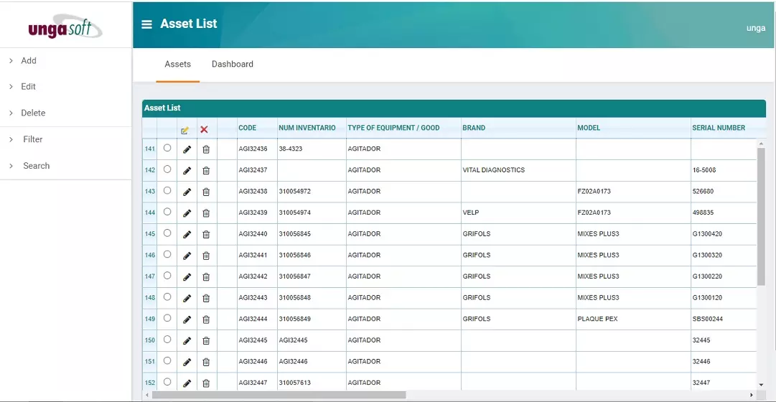Click the trash delete icon for row 142

tap(206, 171)
